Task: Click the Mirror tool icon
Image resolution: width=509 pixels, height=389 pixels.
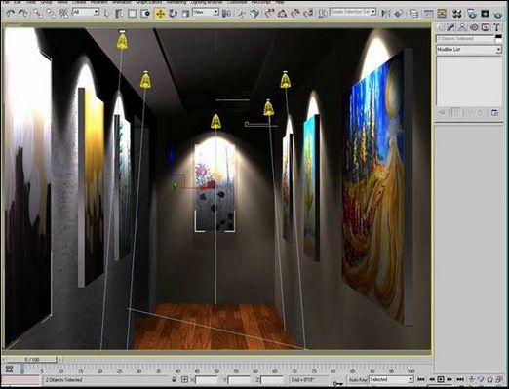Action: [386, 13]
